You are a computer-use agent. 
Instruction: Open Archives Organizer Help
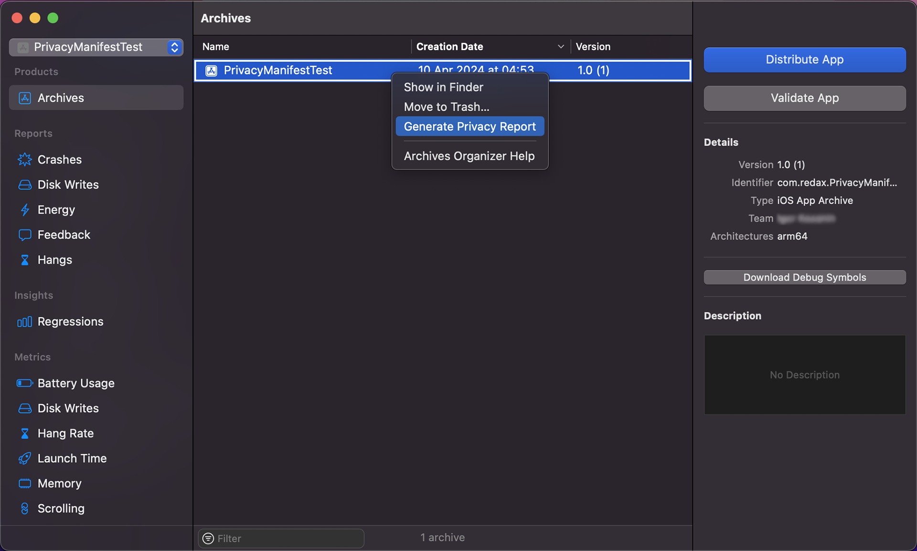(x=470, y=156)
